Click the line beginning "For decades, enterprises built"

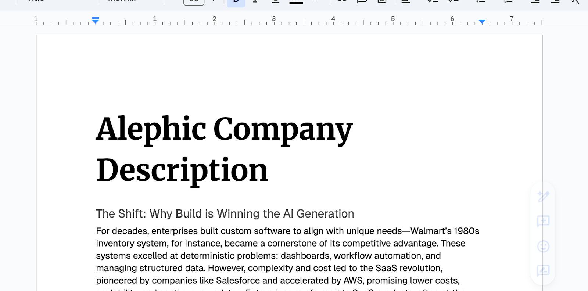click(288, 231)
